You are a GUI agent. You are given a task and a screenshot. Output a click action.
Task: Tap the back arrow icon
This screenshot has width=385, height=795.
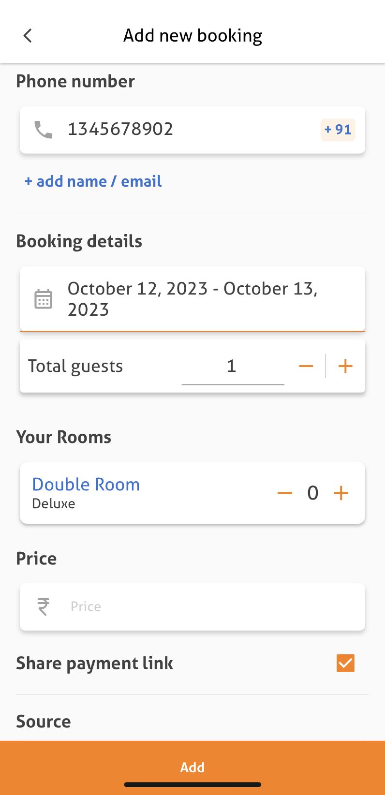pos(28,36)
